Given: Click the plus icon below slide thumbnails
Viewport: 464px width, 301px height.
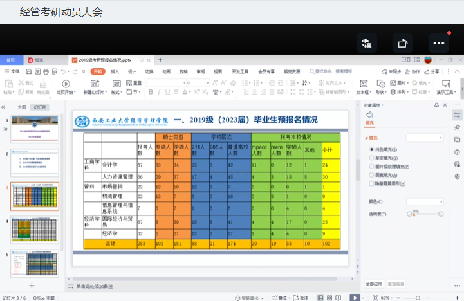Looking at the screenshot, I should coord(32,286).
